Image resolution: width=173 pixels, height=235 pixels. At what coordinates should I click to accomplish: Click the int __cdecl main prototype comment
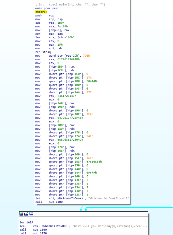[x=70, y=5]
